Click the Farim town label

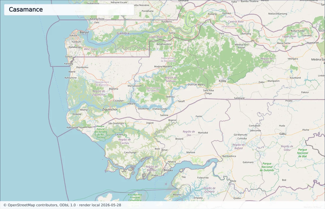click(199, 116)
